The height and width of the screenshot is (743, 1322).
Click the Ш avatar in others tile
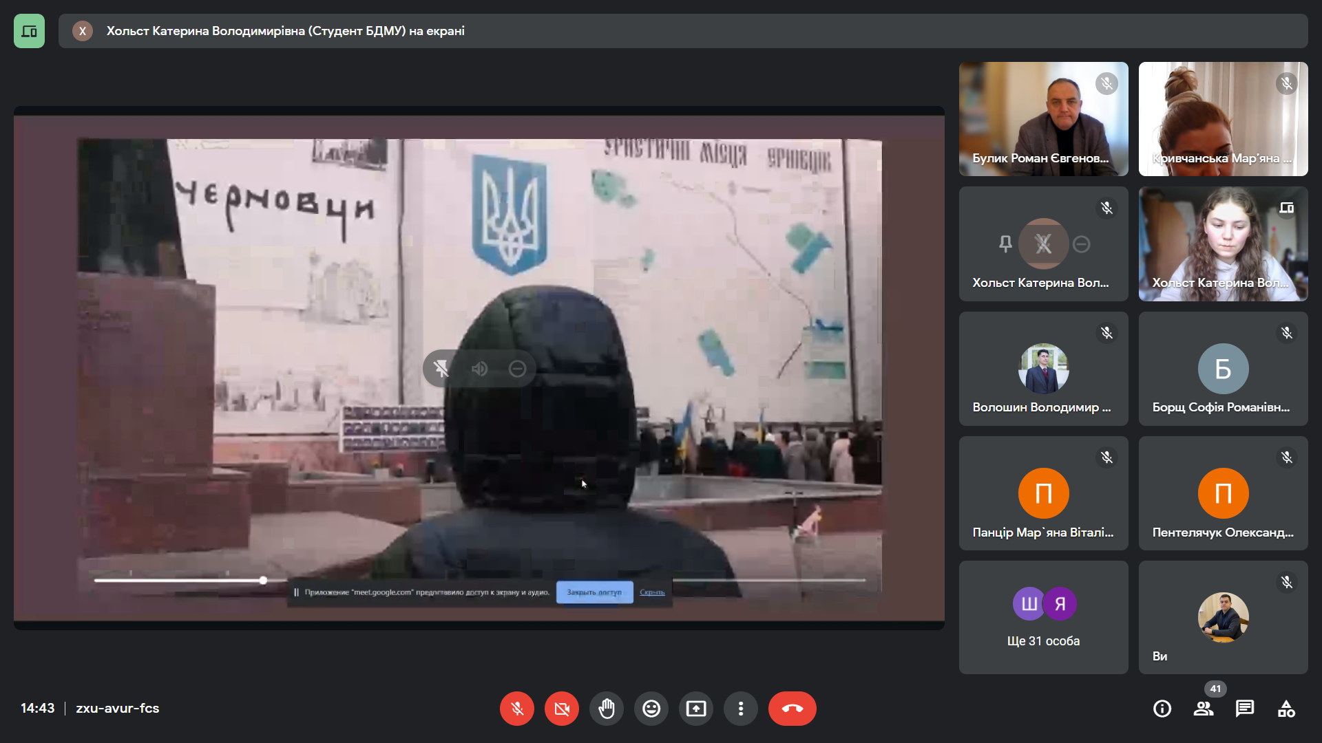click(x=1029, y=604)
